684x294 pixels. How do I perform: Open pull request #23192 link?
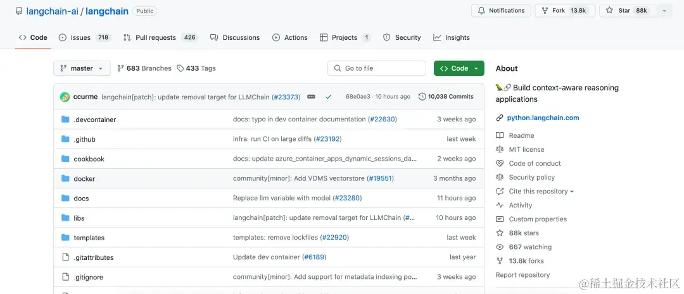(327, 139)
